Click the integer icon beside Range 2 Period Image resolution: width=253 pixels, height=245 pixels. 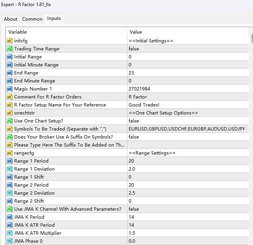9,185
